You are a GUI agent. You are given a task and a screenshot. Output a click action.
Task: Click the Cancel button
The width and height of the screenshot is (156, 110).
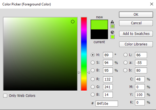136,23
